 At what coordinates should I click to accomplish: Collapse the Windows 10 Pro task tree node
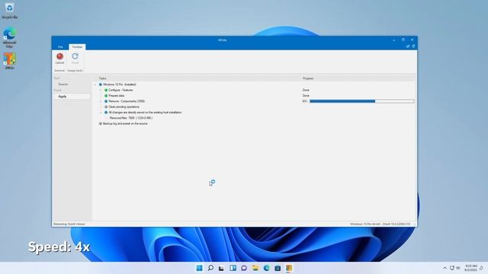click(95, 84)
